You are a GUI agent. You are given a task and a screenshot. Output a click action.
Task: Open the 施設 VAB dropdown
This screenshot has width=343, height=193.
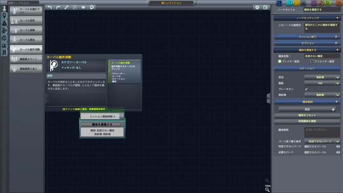(322, 83)
